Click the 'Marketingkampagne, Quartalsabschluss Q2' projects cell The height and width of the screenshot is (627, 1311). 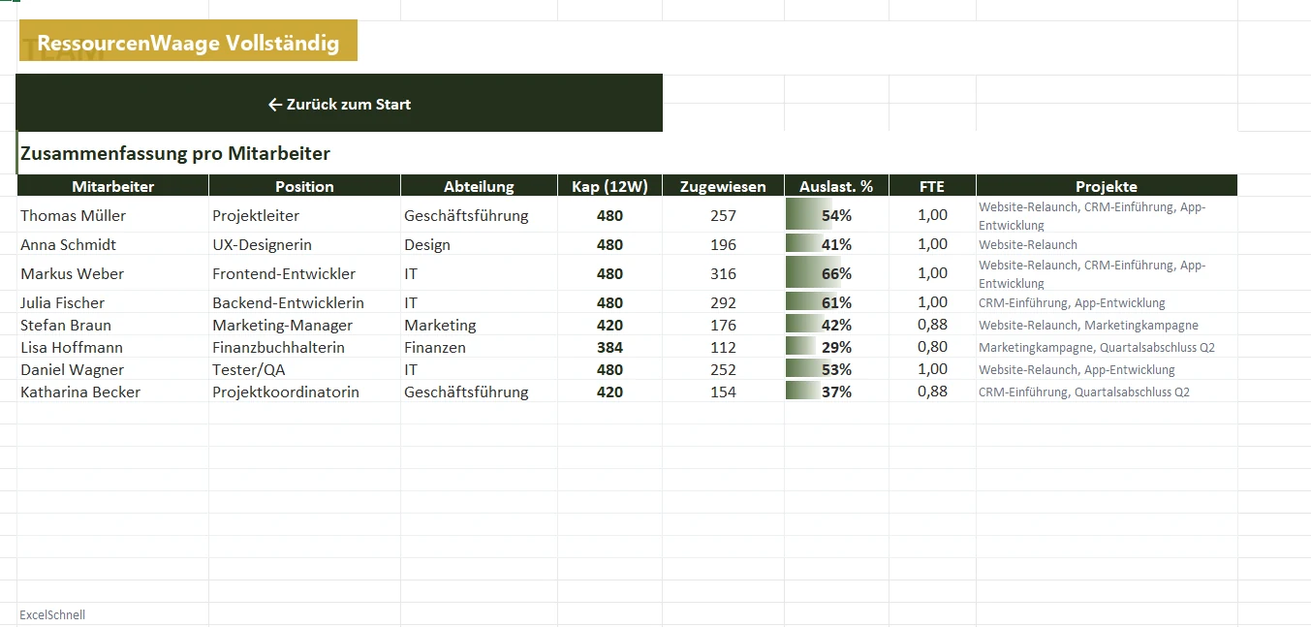(x=1108, y=347)
